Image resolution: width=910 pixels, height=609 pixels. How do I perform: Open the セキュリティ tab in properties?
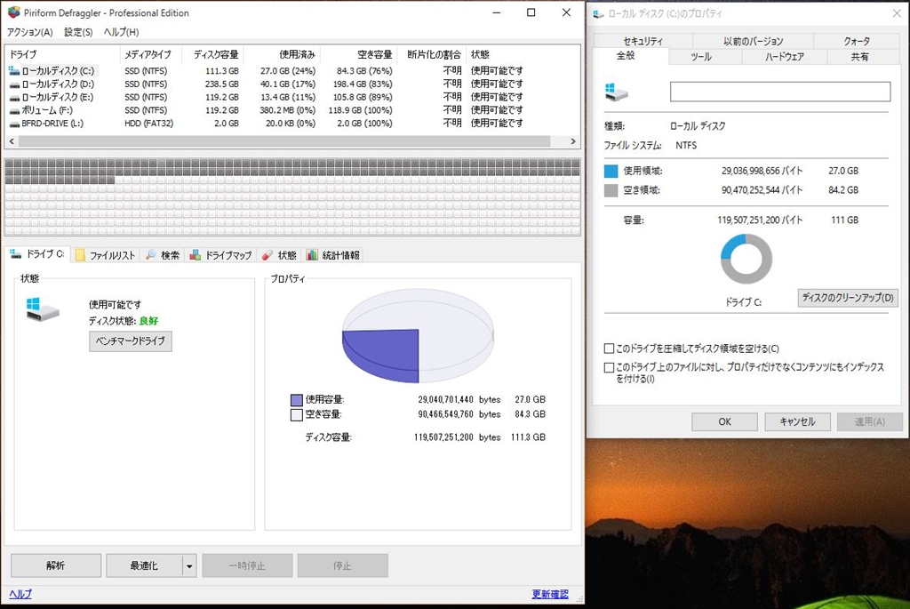[643, 41]
